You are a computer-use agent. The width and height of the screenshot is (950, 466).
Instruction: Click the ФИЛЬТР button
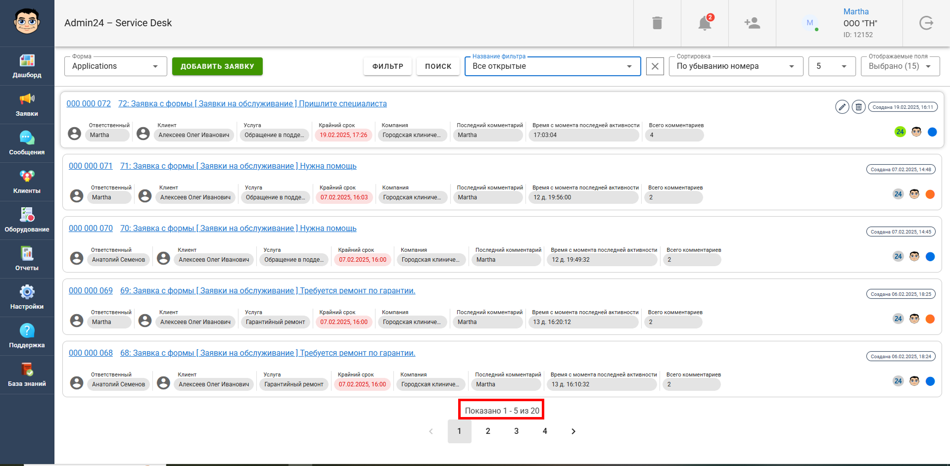[x=388, y=66]
